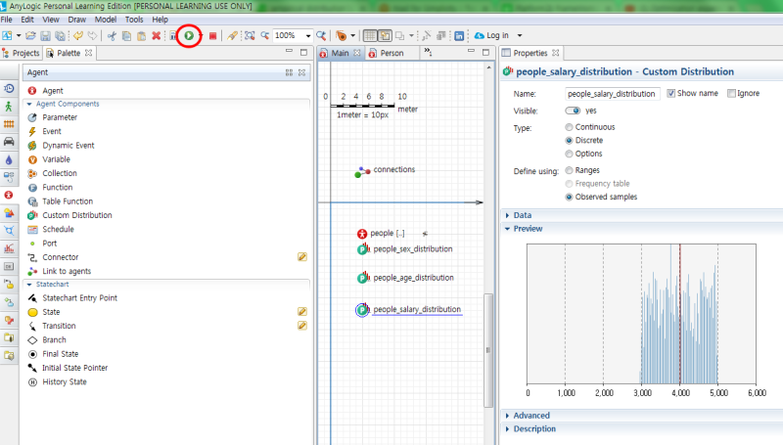Click the canvas vertical scrollbar thumb
The width and height of the screenshot is (783, 445).
[x=487, y=350]
